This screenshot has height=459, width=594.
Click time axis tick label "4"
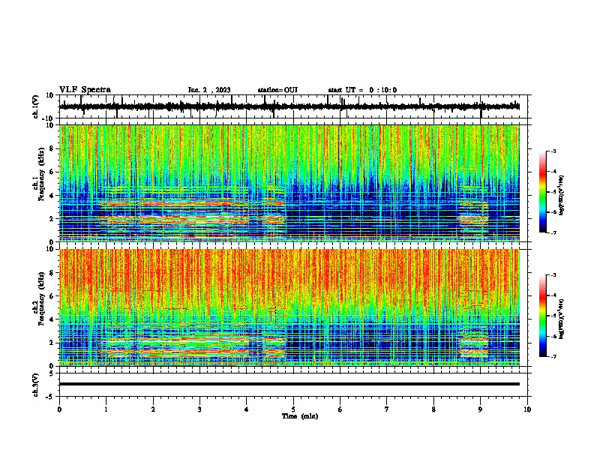click(x=247, y=409)
